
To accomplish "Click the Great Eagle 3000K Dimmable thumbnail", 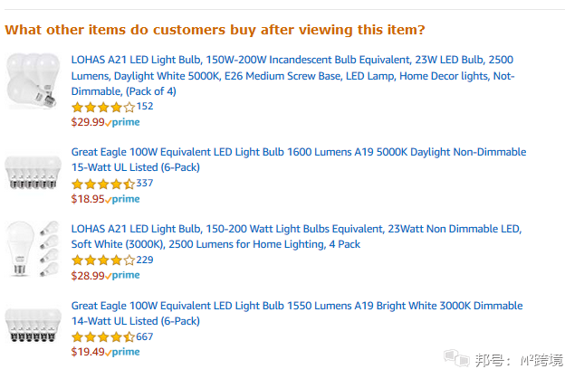I will (x=33, y=325).
